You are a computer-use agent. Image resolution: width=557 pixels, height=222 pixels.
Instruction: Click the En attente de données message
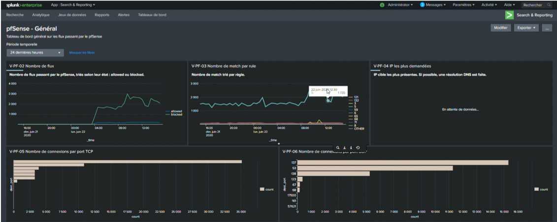tap(460, 110)
